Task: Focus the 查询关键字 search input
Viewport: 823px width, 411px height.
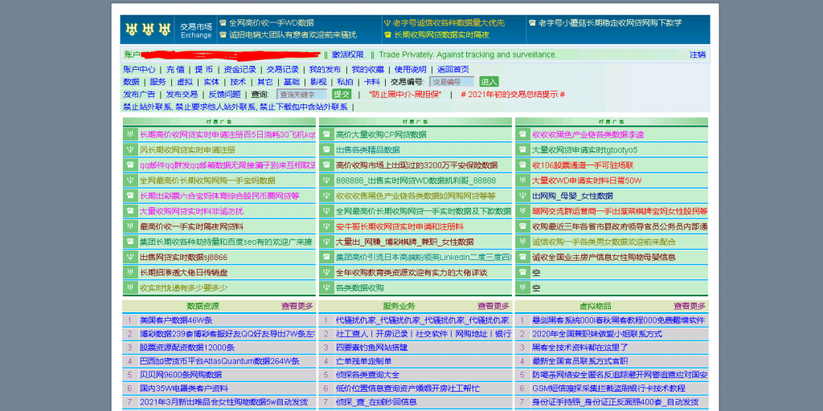Action: coord(302,95)
